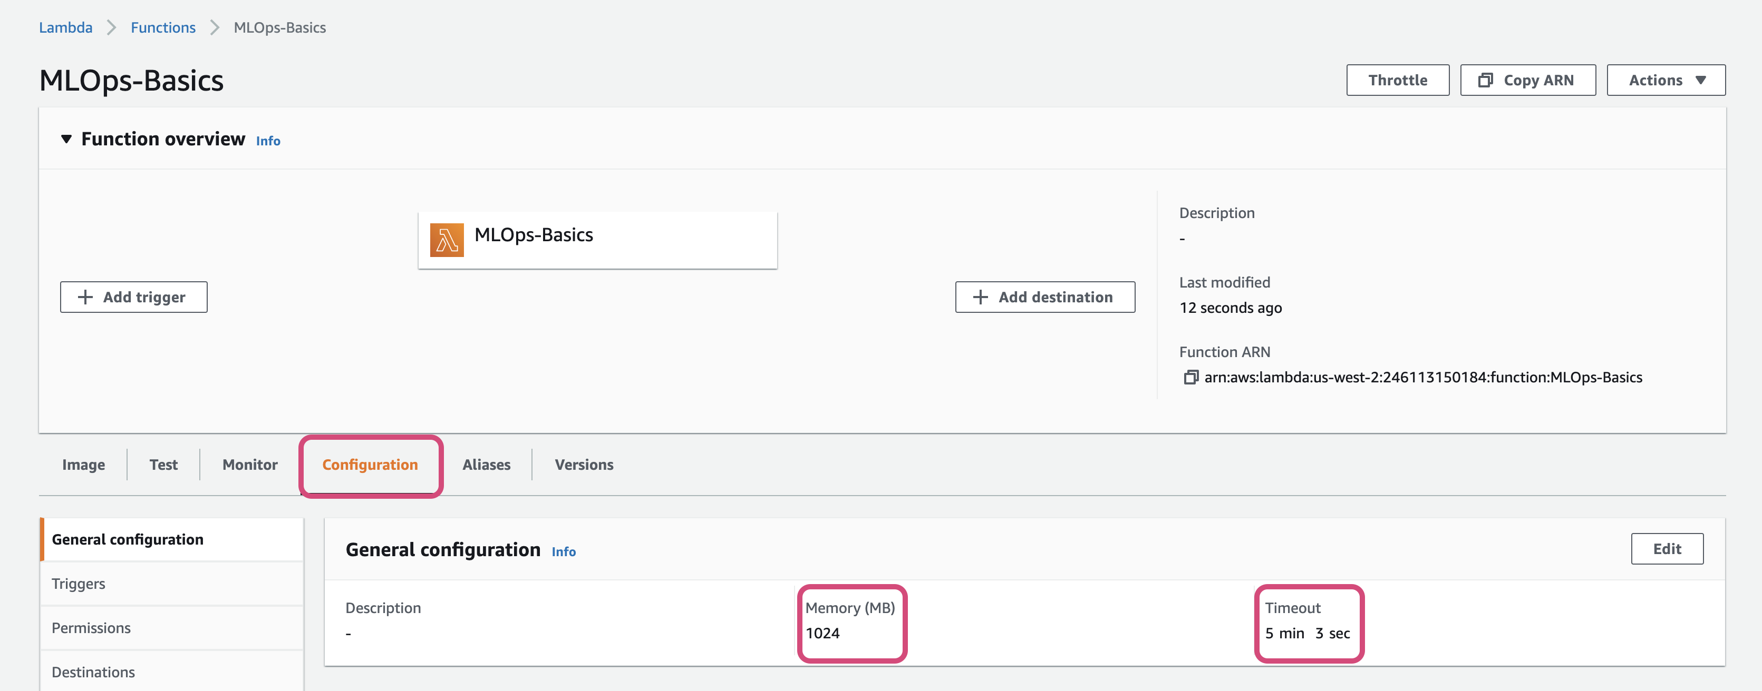
Task: Click the Add destination icon
Action: (1044, 296)
